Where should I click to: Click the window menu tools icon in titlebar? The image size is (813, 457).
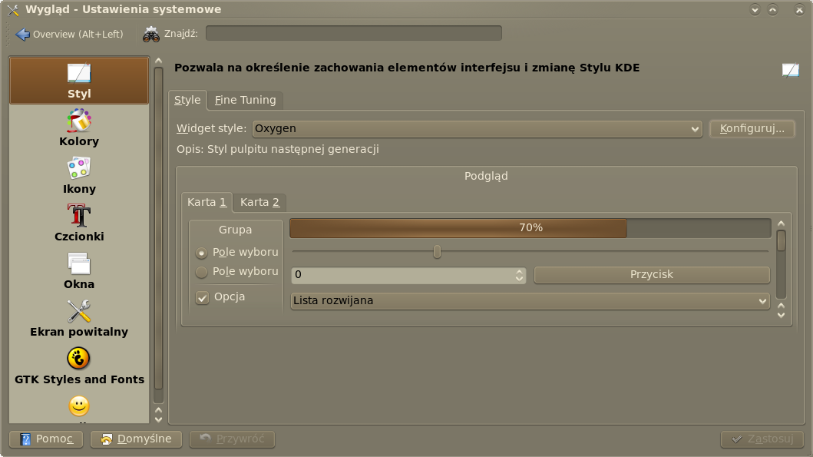(13, 10)
